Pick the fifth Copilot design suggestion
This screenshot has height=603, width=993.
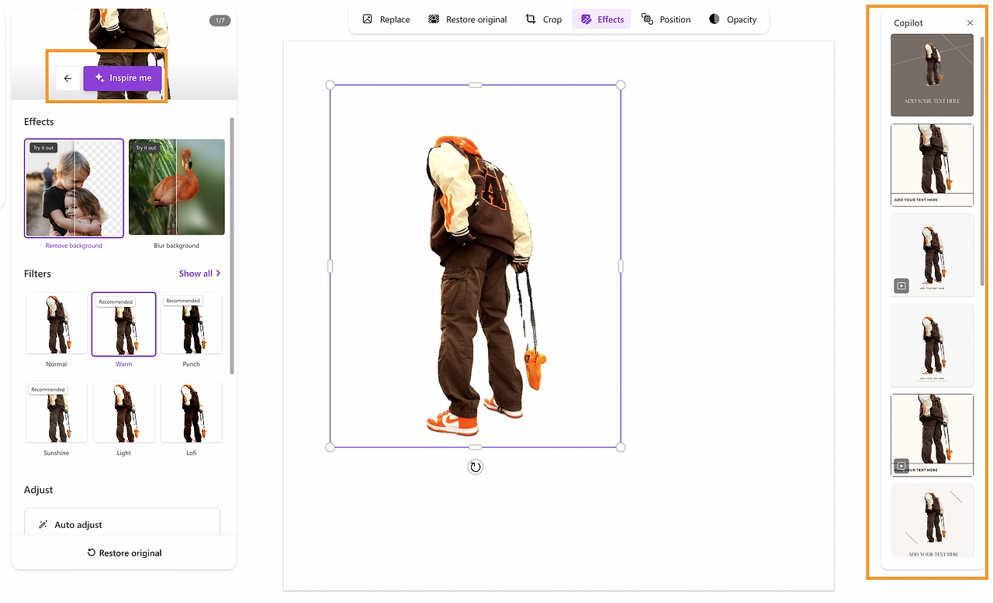(932, 435)
